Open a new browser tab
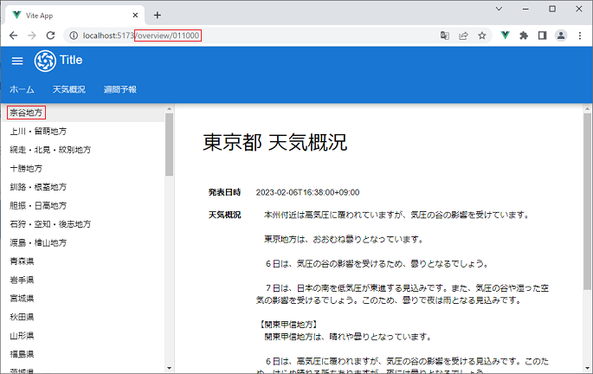 click(157, 15)
